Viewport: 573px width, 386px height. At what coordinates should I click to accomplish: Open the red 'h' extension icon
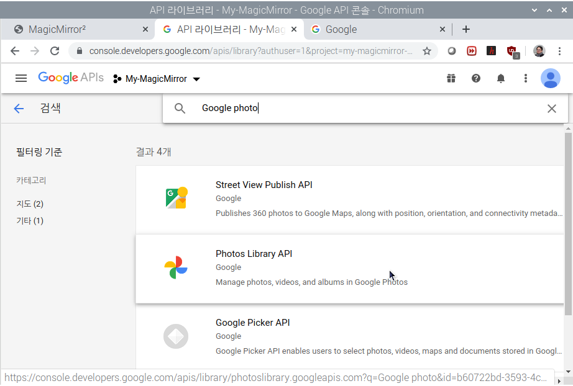pyautogui.click(x=491, y=51)
